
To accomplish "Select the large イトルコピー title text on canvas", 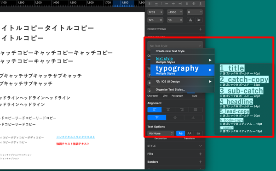I will pyautogui.click(x=47, y=33).
